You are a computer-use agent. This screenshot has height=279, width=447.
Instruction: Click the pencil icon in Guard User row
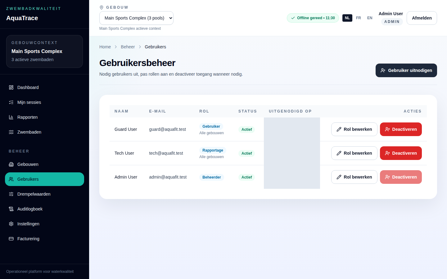339,129
